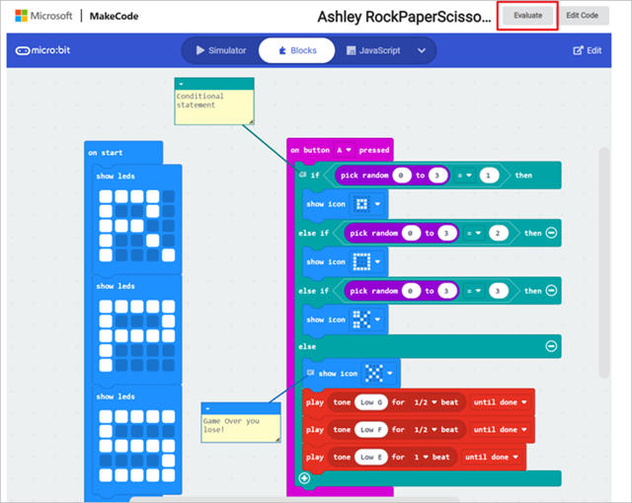Image resolution: width=632 pixels, height=503 pixels.
Task: Open the operator dropdown in else if equals 2
Action: tap(474, 233)
